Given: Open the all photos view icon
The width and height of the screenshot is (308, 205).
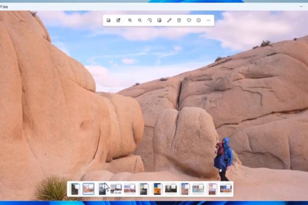Looking at the screenshot, I should tap(109, 20).
